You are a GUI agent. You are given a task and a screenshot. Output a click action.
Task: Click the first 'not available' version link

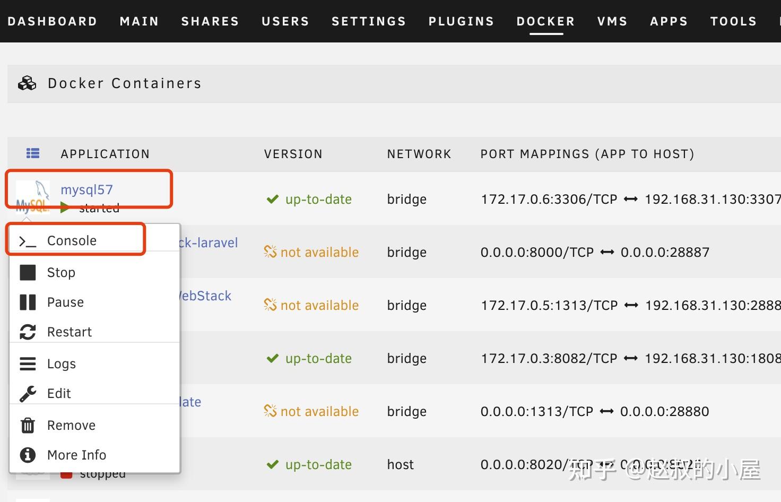click(319, 252)
